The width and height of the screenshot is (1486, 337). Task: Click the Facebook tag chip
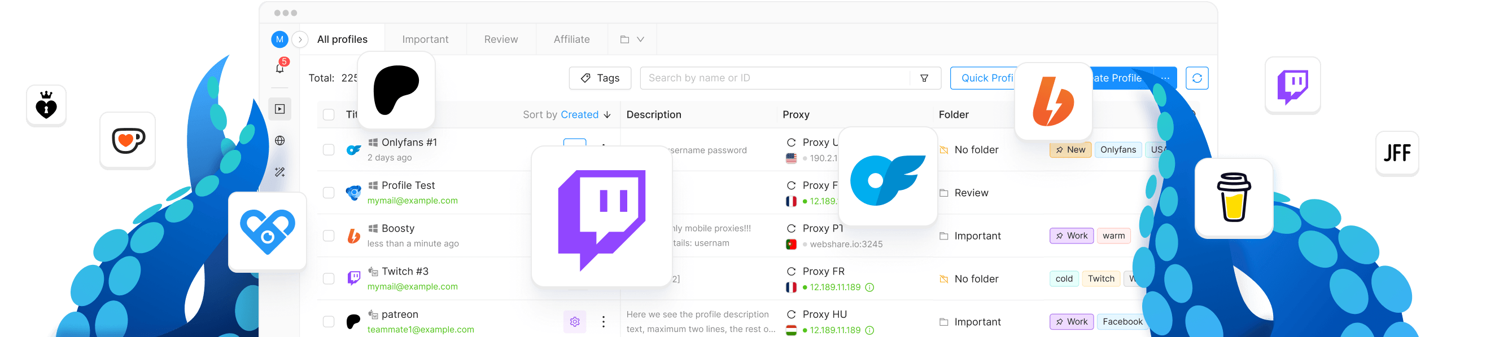1122,321
